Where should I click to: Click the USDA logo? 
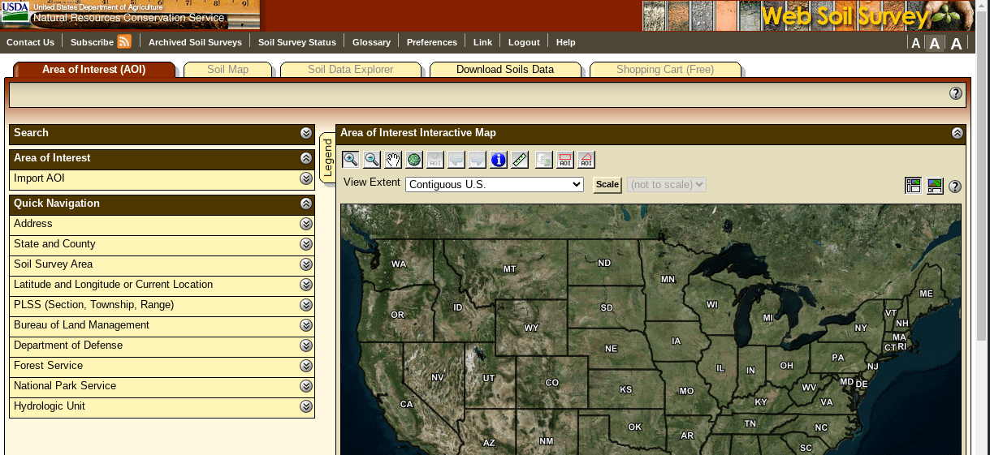(x=15, y=10)
